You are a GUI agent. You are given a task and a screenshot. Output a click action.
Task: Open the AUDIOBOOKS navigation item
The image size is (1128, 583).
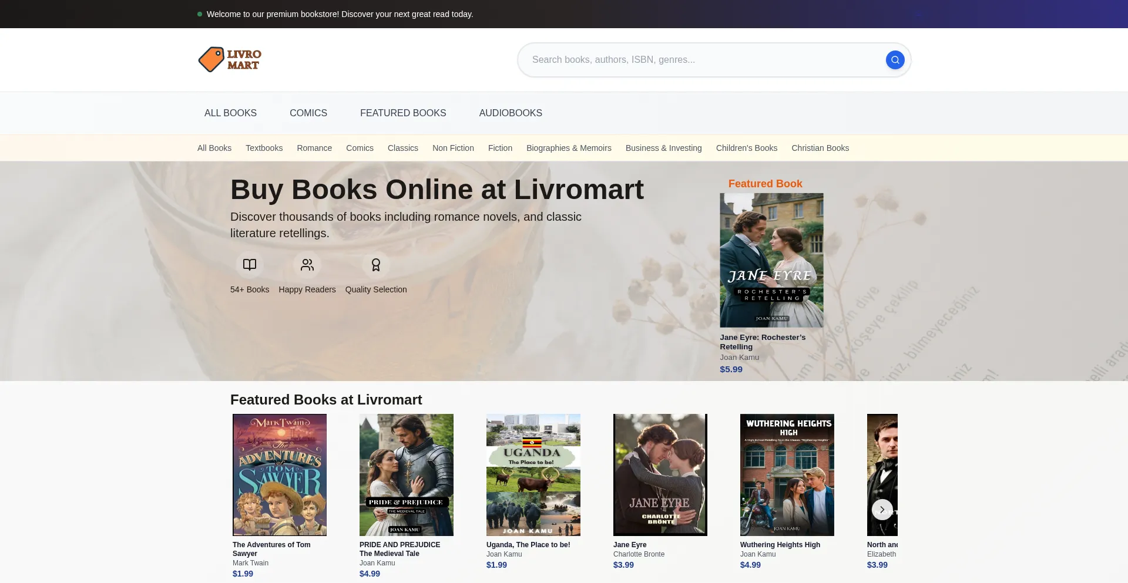pyautogui.click(x=510, y=113)
